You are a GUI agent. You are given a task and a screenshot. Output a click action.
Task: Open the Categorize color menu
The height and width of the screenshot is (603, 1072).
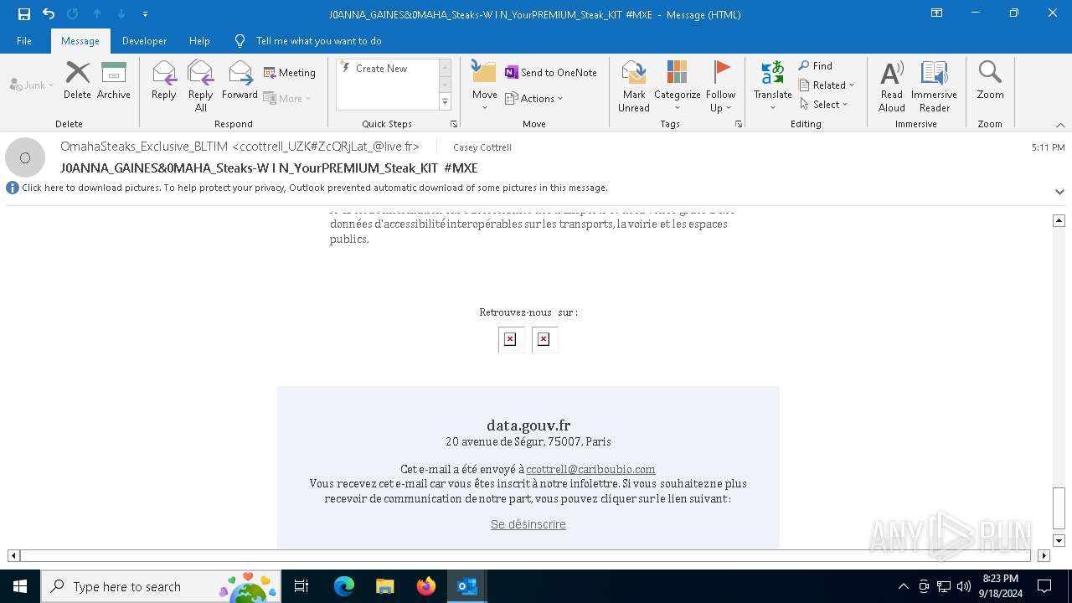(x=678, y=86)
